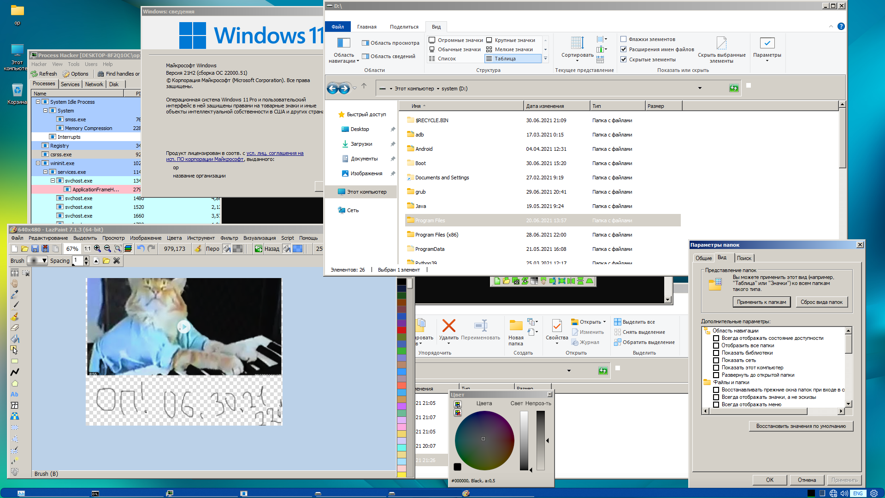Open the Фильтр menu in LazPaint
Image resolution: width=885 pixels, height=498 pixels.
pos(229,238)
